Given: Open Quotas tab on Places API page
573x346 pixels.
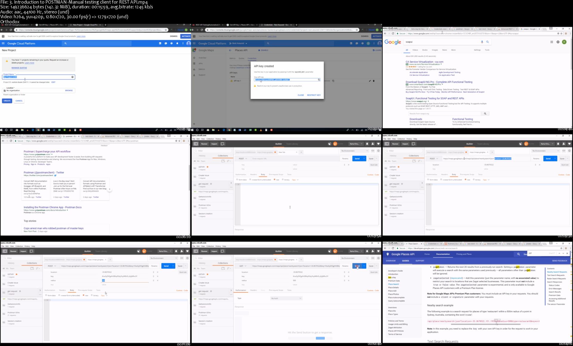Looking at the screenshot, I should (241, 58).
